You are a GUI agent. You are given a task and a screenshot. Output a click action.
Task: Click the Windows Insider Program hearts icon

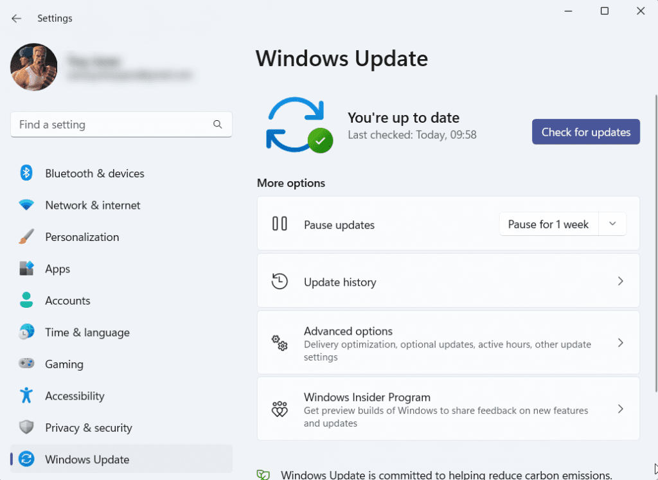(x=280, y=409)
